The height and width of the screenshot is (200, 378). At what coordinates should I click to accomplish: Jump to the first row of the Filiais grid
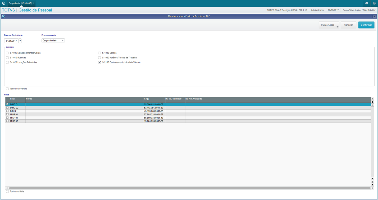[372, 99]
